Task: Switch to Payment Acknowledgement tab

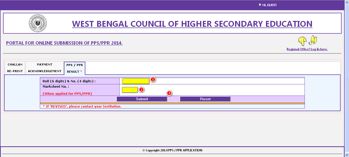Action: tap(45, 68)
